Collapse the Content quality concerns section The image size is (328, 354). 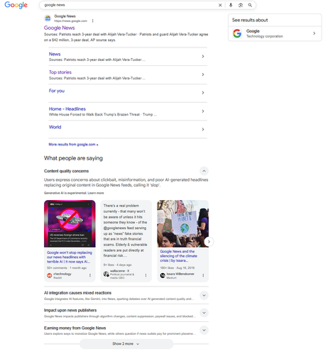[204, 171]
